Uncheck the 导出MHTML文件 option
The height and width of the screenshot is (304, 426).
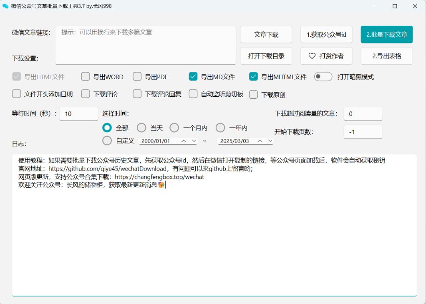[253, 77]
